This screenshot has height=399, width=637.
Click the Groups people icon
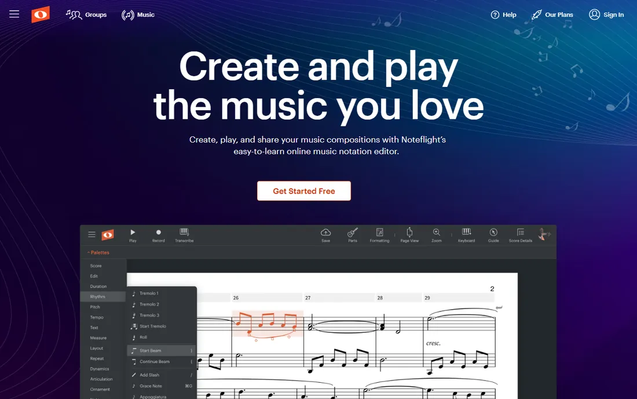(x=74, y=14)
